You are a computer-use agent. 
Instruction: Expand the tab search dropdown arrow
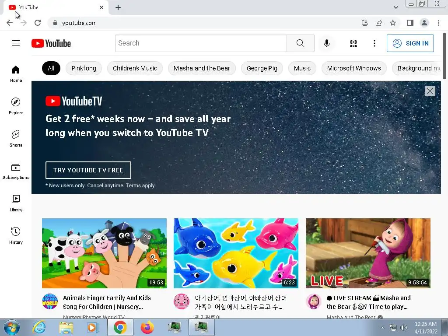coord(395,7)
